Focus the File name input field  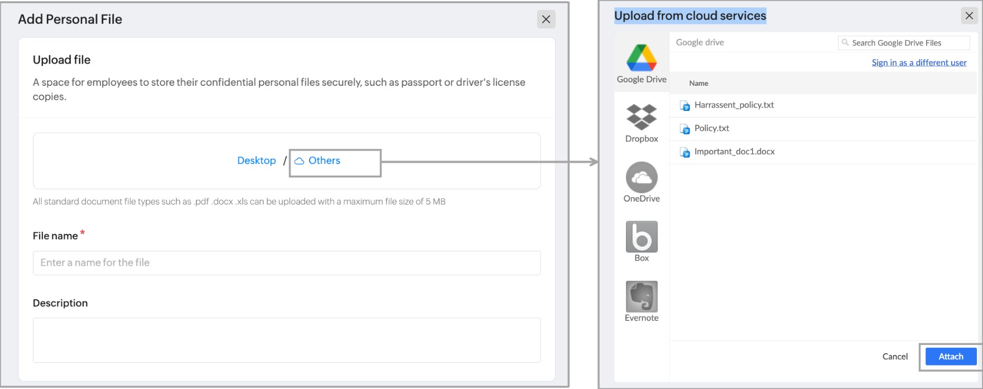[287, 262]
